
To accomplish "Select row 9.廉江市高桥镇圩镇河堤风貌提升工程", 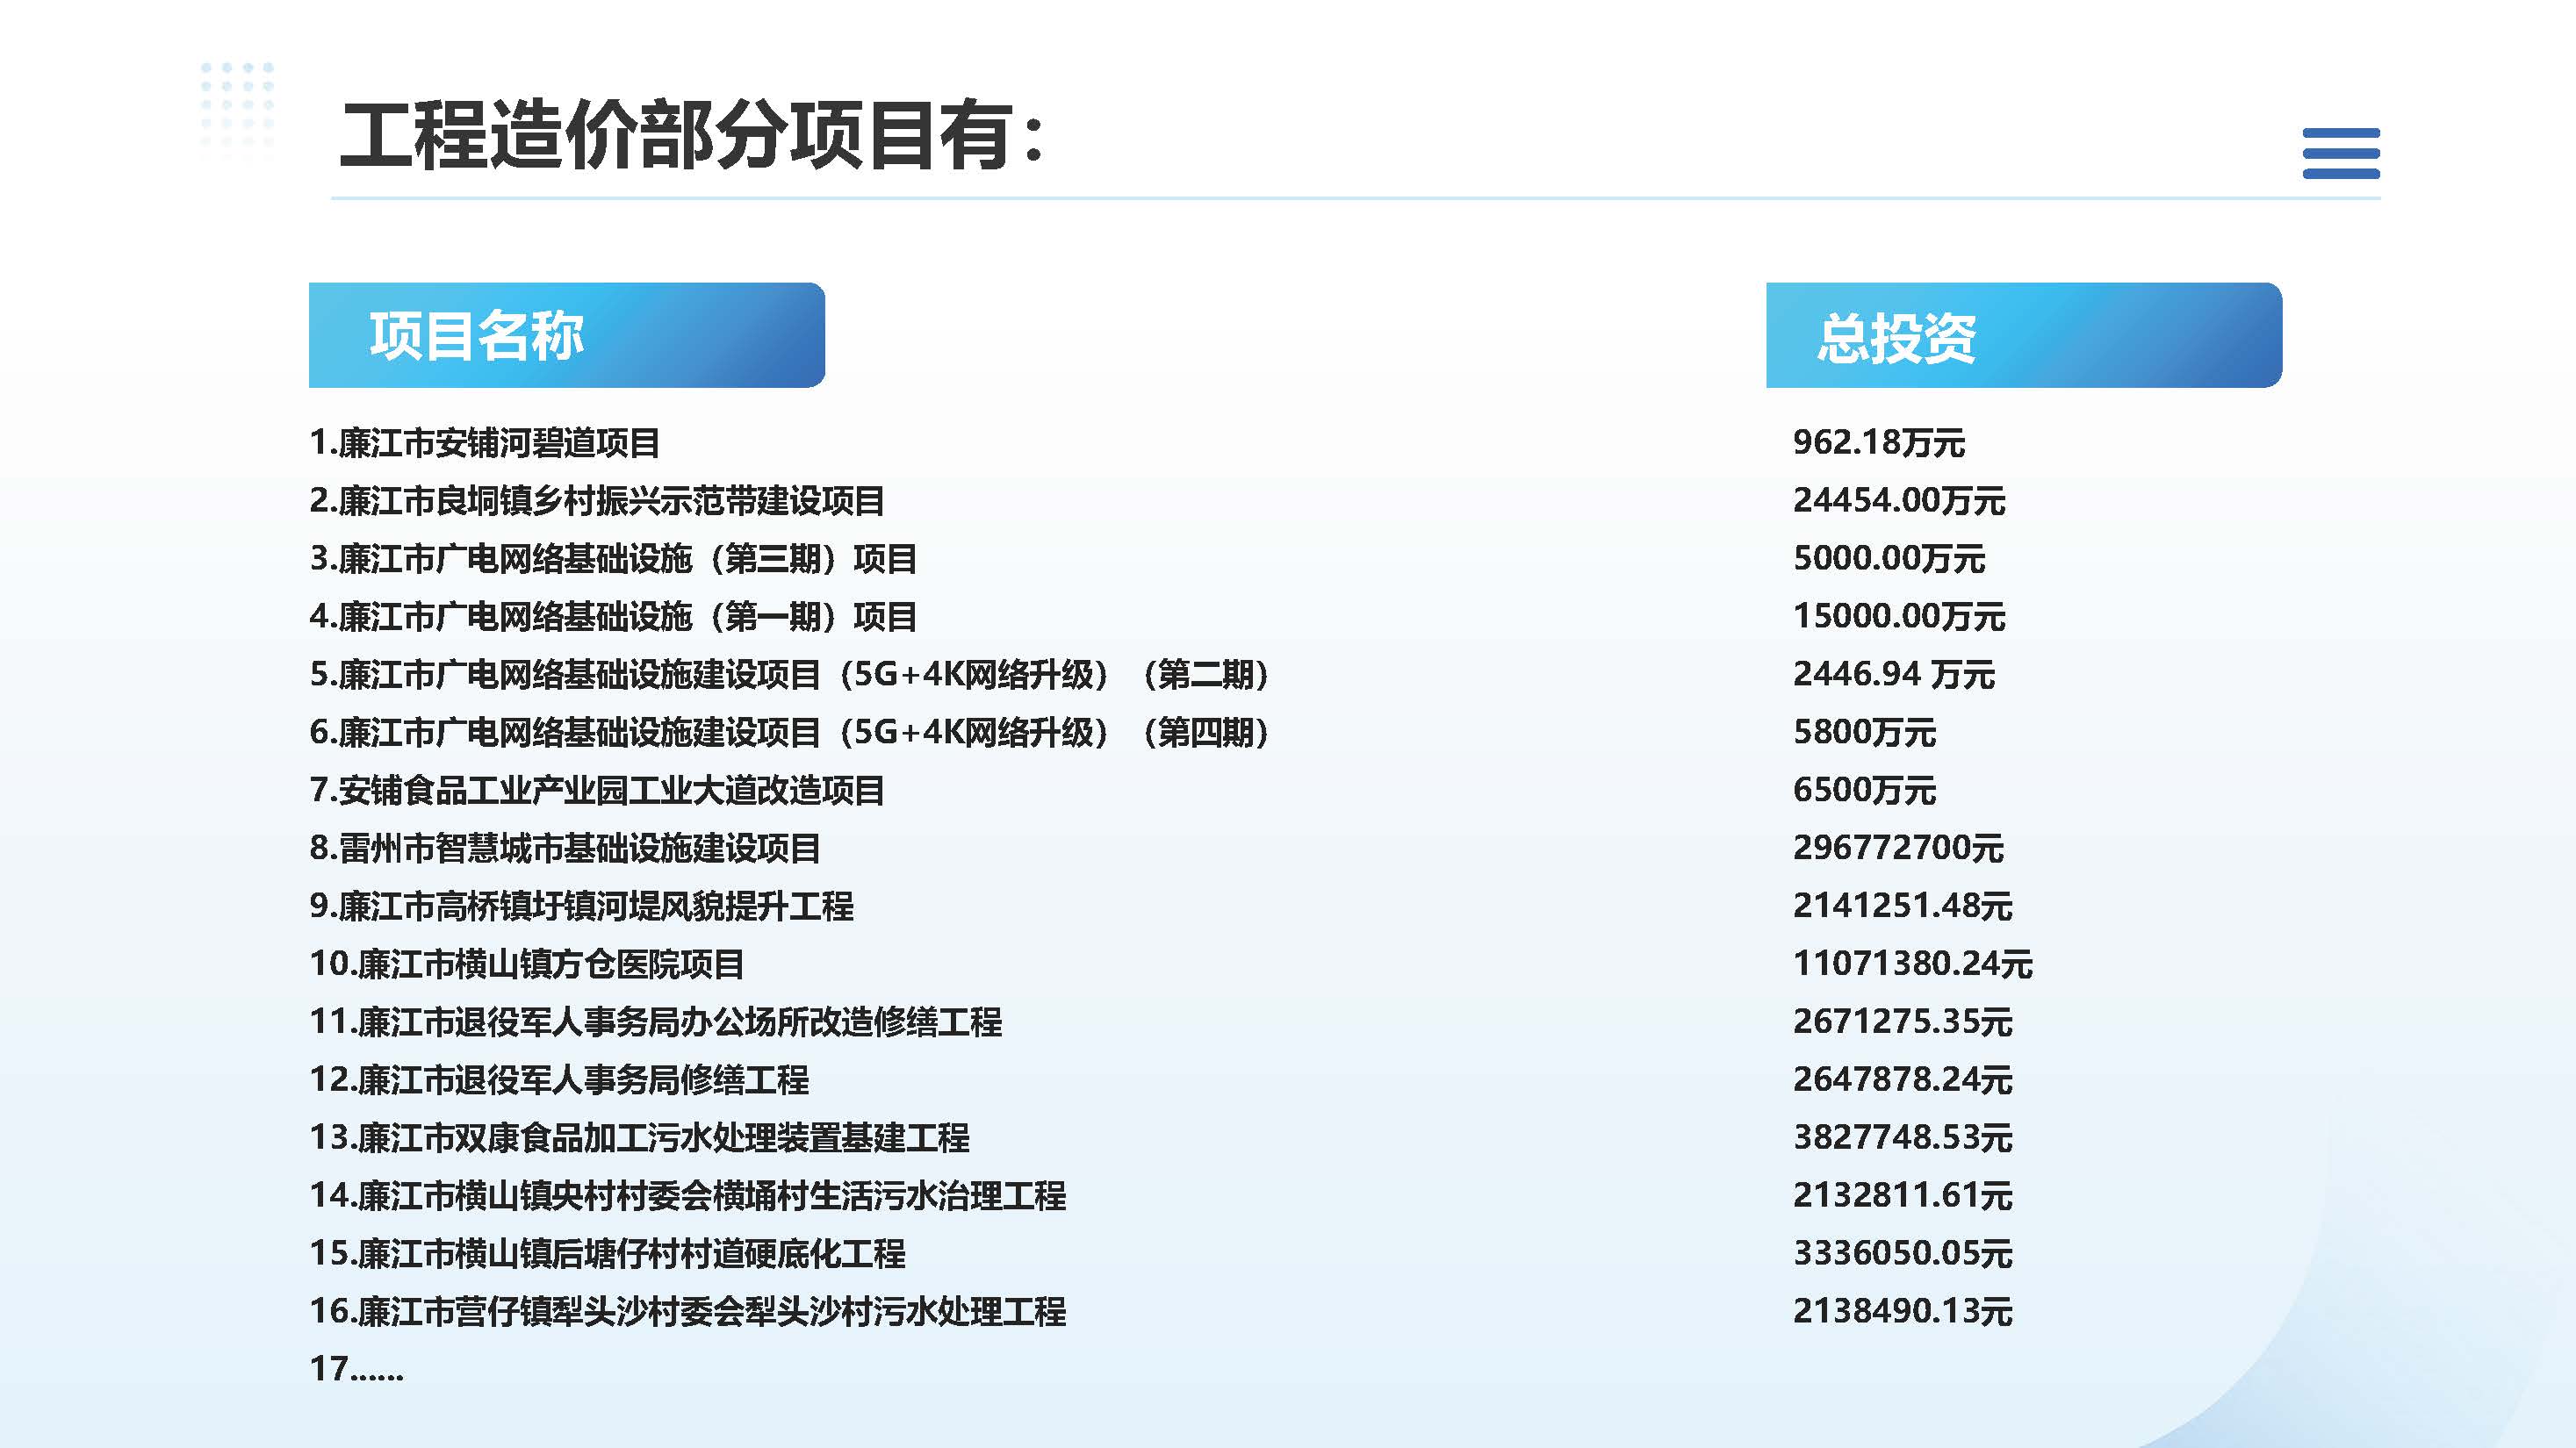I will coord(581,907).
